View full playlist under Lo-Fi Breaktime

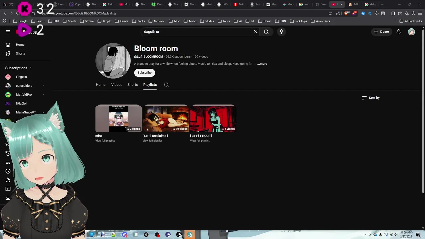coord(152,141)
